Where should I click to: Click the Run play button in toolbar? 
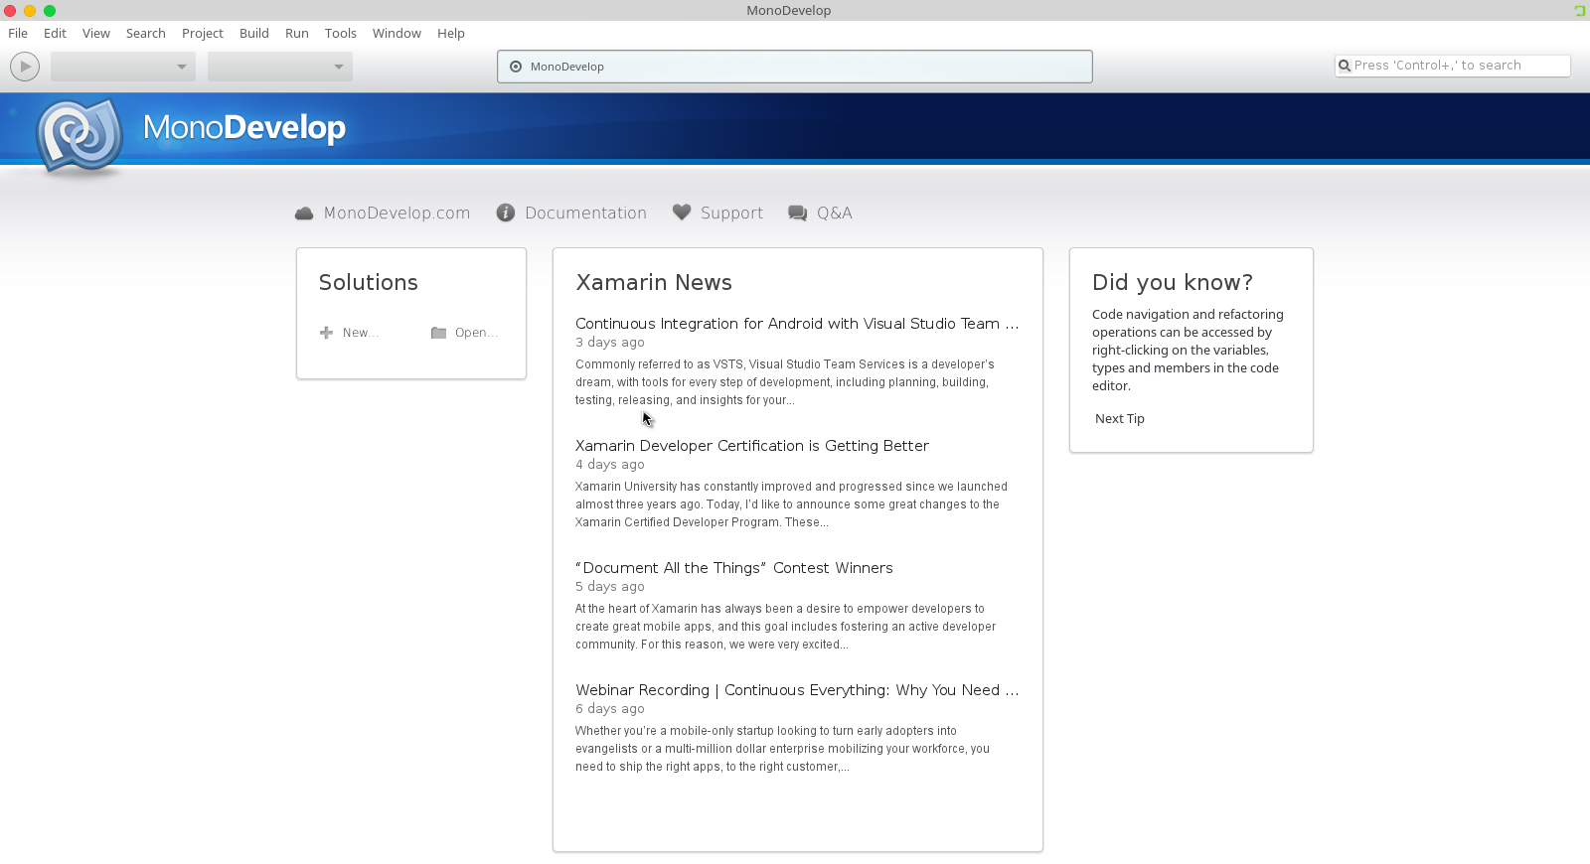pyautogui.click(x=25, y=67)
